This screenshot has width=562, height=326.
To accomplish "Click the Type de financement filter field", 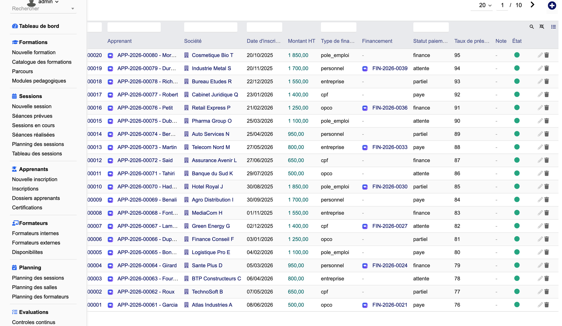I will (x=338, y=27).
